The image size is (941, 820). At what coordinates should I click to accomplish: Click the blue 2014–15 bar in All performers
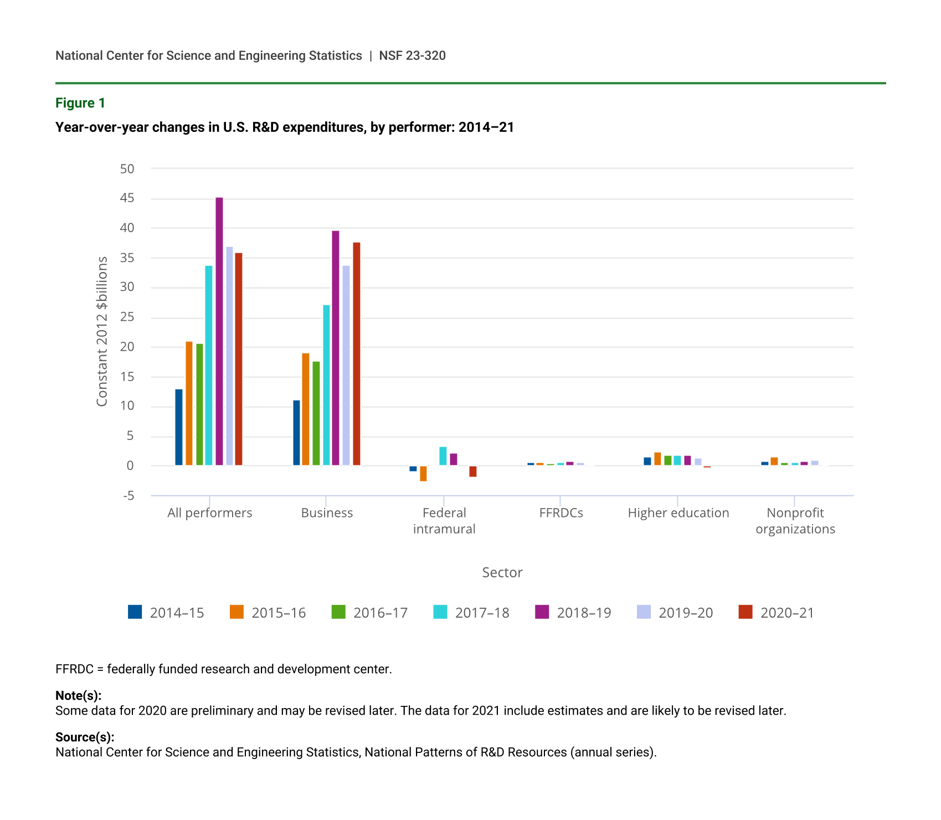(179, 427)
